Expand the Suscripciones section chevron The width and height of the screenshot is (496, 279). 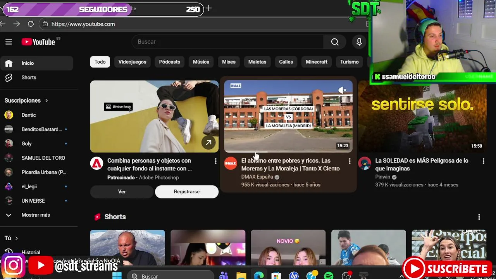tap(46, 101)
